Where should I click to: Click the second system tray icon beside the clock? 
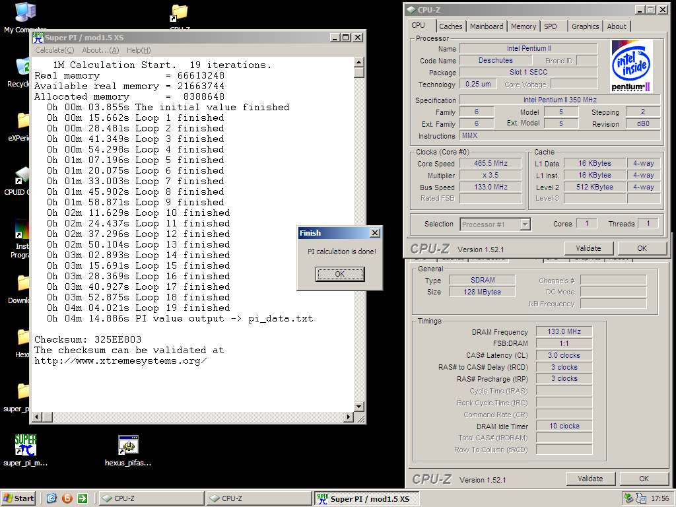641,499
